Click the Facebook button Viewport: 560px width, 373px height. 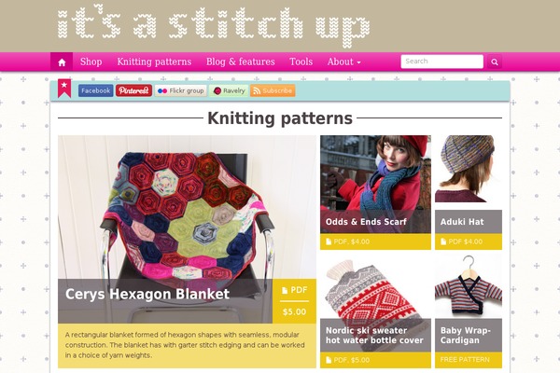96,90
